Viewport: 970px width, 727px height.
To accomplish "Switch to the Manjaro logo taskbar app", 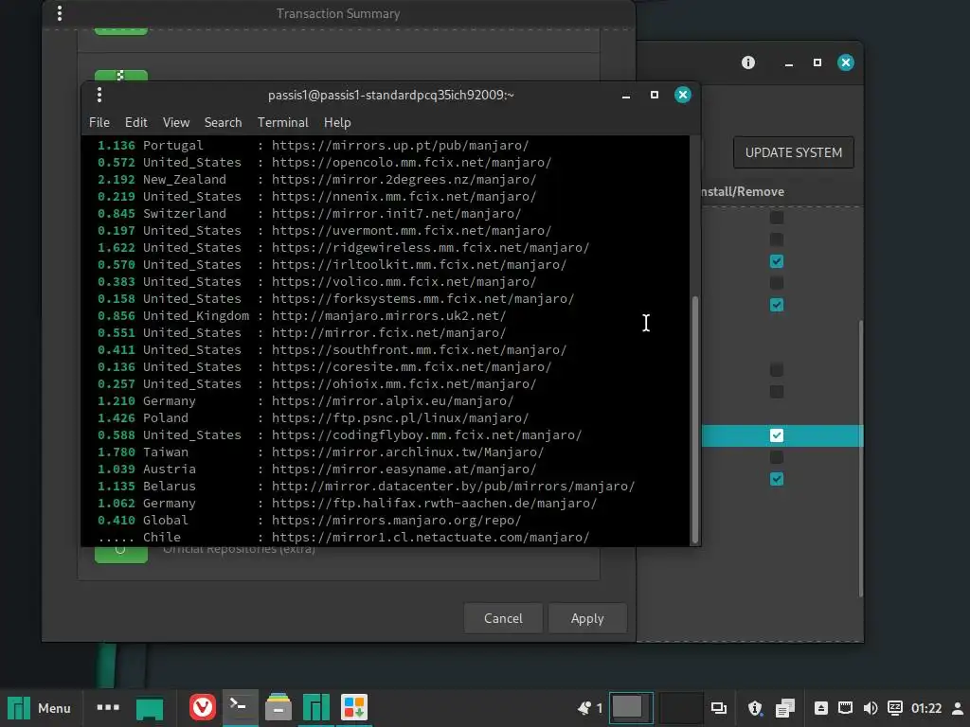I will (316, 707).
